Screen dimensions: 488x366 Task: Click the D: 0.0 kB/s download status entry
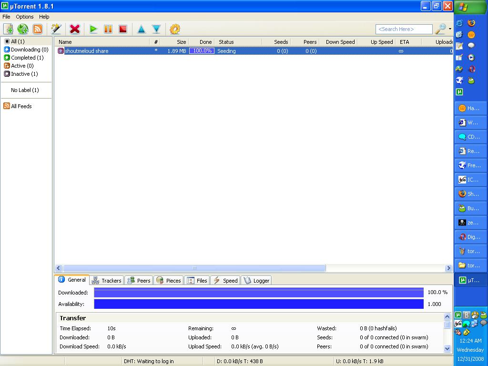coord(240,361)
